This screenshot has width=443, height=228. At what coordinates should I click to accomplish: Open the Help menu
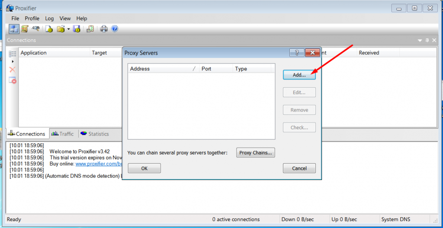(x=82, y=18)
